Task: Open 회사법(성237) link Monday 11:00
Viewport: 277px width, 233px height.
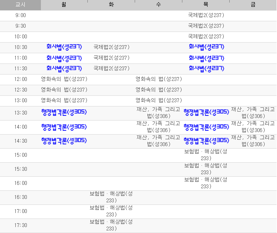Action: [64, 58]
